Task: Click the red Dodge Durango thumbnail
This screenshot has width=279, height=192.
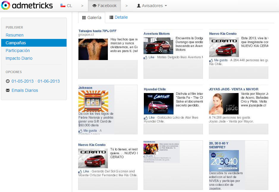Action: point(158,45)
